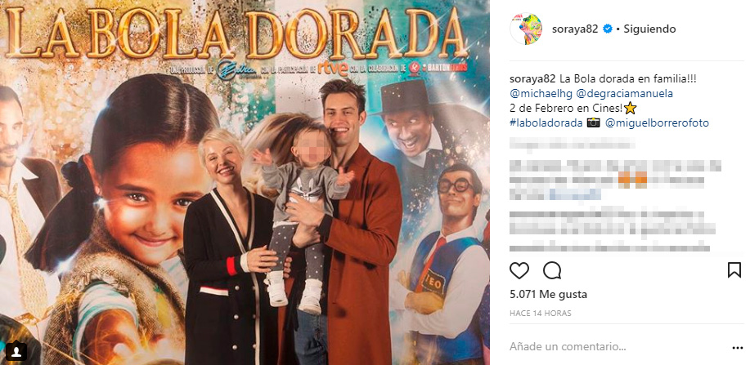Click the camera emoji in caption

click(594, 122)
